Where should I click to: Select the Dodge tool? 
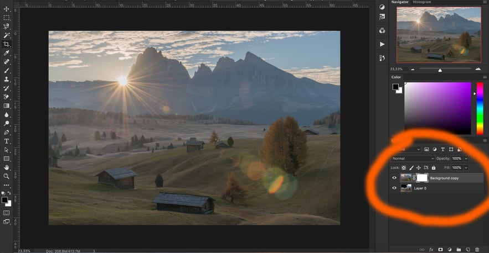point(6,123)
